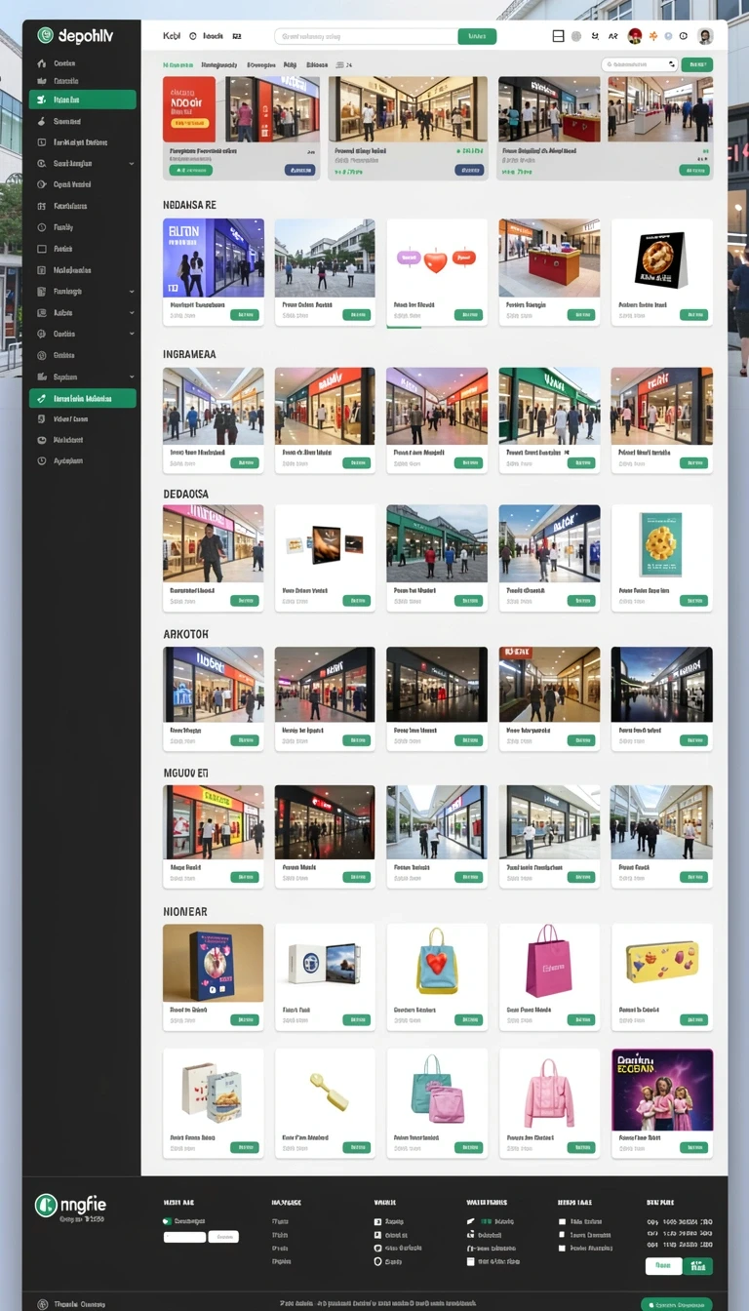Screen dimensions: 749x1311
Task: Click the dark blue button on the red banner featured card
Action: click(x=300, y=170)
